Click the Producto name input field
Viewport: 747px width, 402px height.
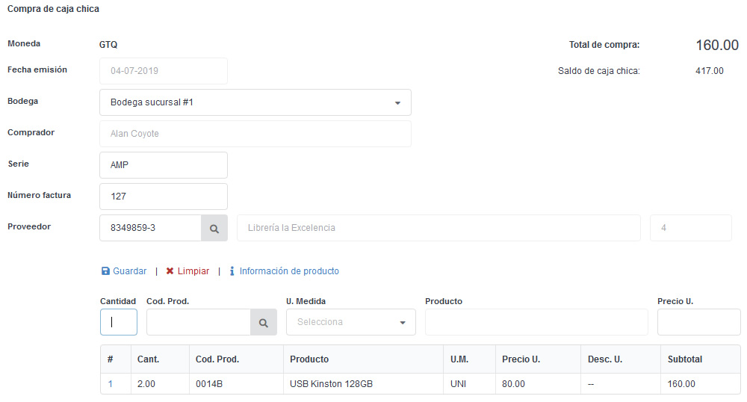click(x=536, y=322)
